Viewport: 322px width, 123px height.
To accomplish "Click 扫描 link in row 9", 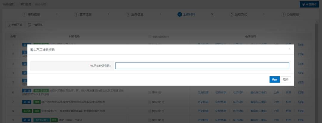I will (x=301, y=120).
